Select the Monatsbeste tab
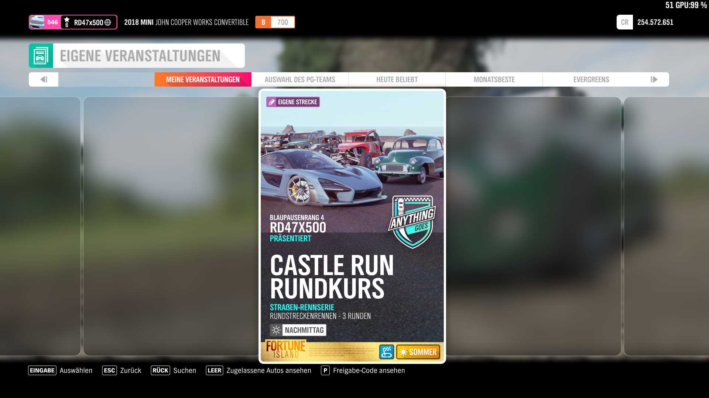The image size is (709, 398). 494,80
